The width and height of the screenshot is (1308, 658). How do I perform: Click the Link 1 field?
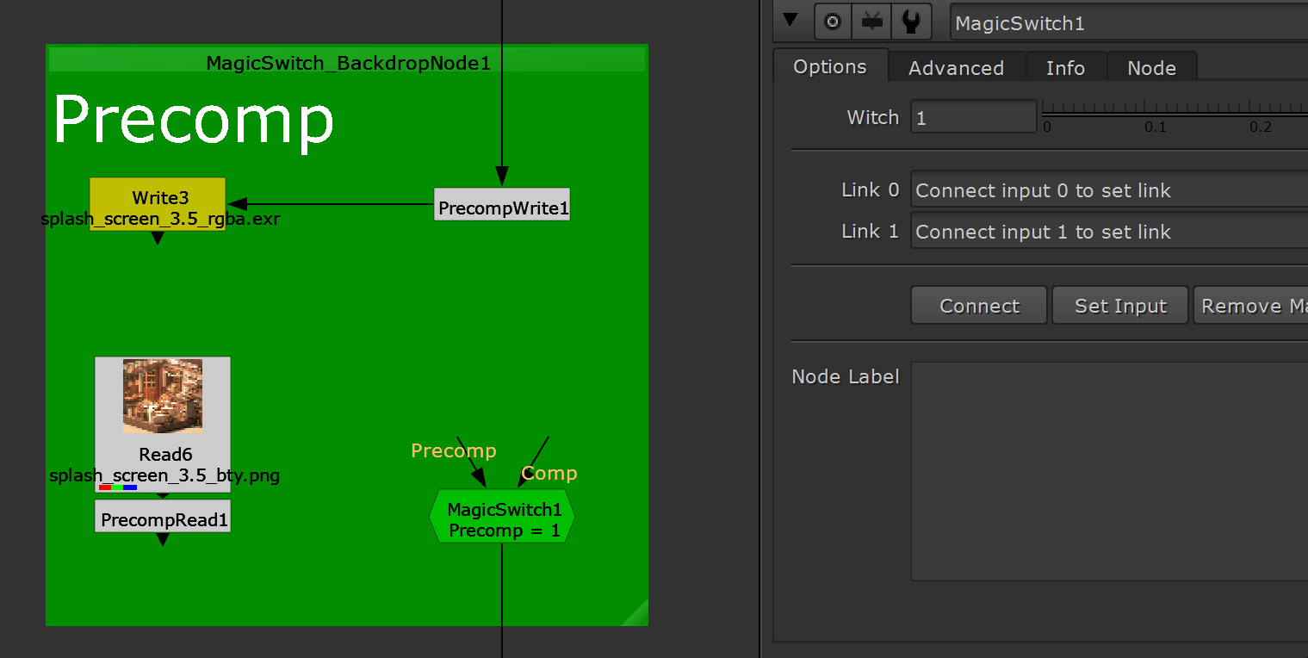pos(1109,232)
